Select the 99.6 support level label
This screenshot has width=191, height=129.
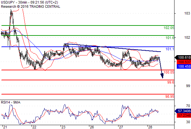click(171, 82)
